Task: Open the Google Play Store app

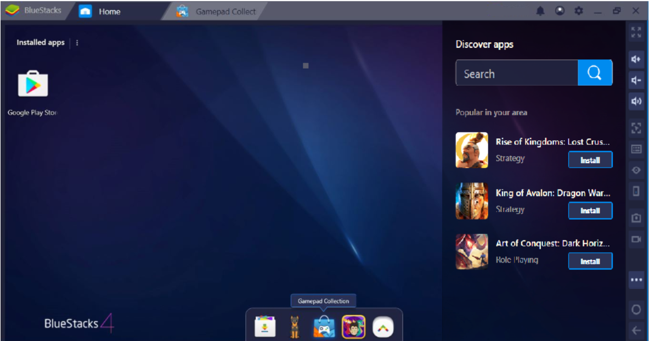Action: click(x=33, y=83)
